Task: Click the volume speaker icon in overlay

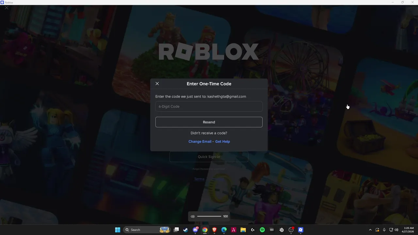Action: 193,216
